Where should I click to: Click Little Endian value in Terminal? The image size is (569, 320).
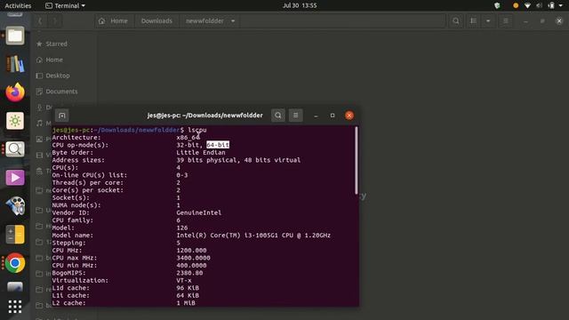(201, 153)
